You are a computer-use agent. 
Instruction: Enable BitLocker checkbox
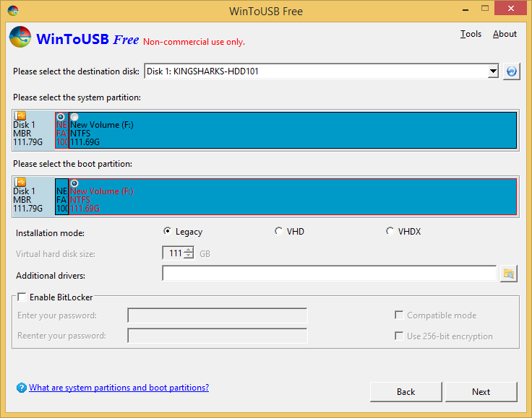pyautogui.click(x=22, y=297)
